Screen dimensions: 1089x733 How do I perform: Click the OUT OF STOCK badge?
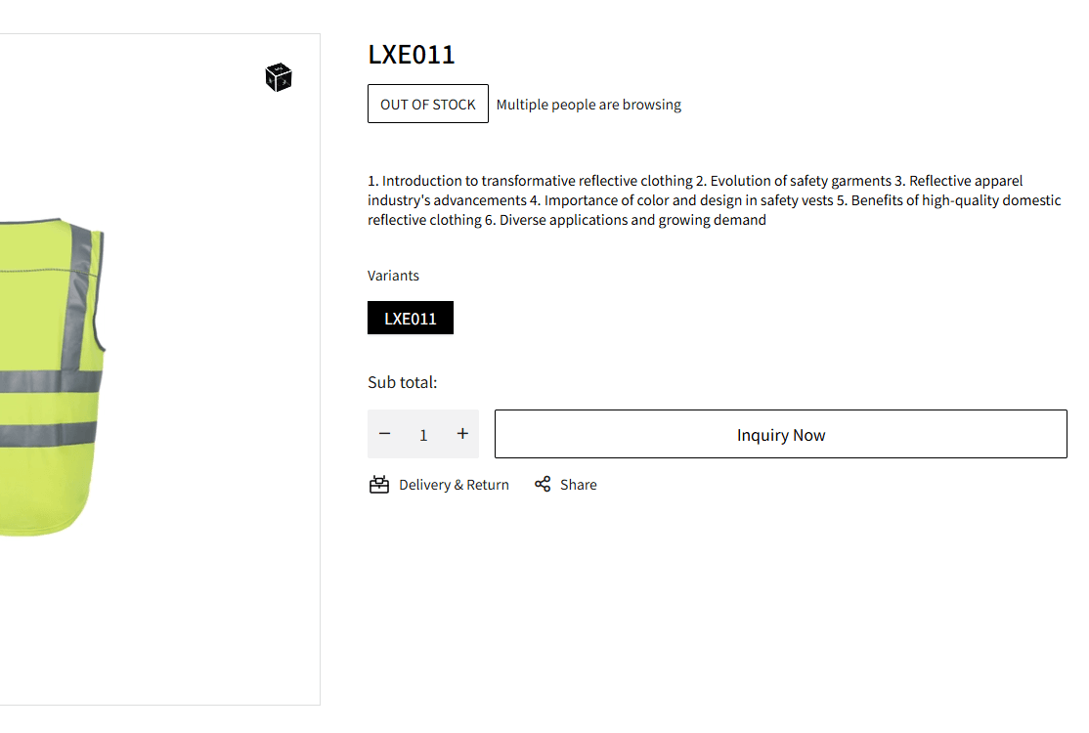(x=428, y=105)
